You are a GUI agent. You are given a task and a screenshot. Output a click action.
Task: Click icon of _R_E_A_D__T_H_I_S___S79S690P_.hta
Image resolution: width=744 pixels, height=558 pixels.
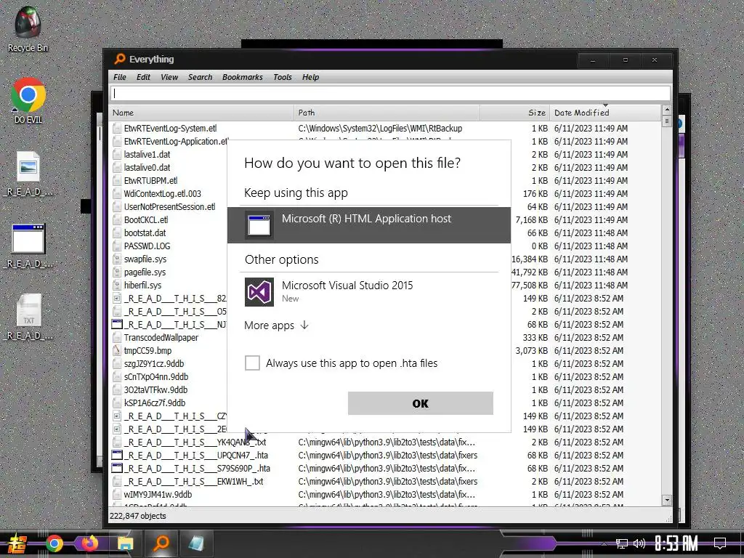pyautogui.click(x=117, y=469)
